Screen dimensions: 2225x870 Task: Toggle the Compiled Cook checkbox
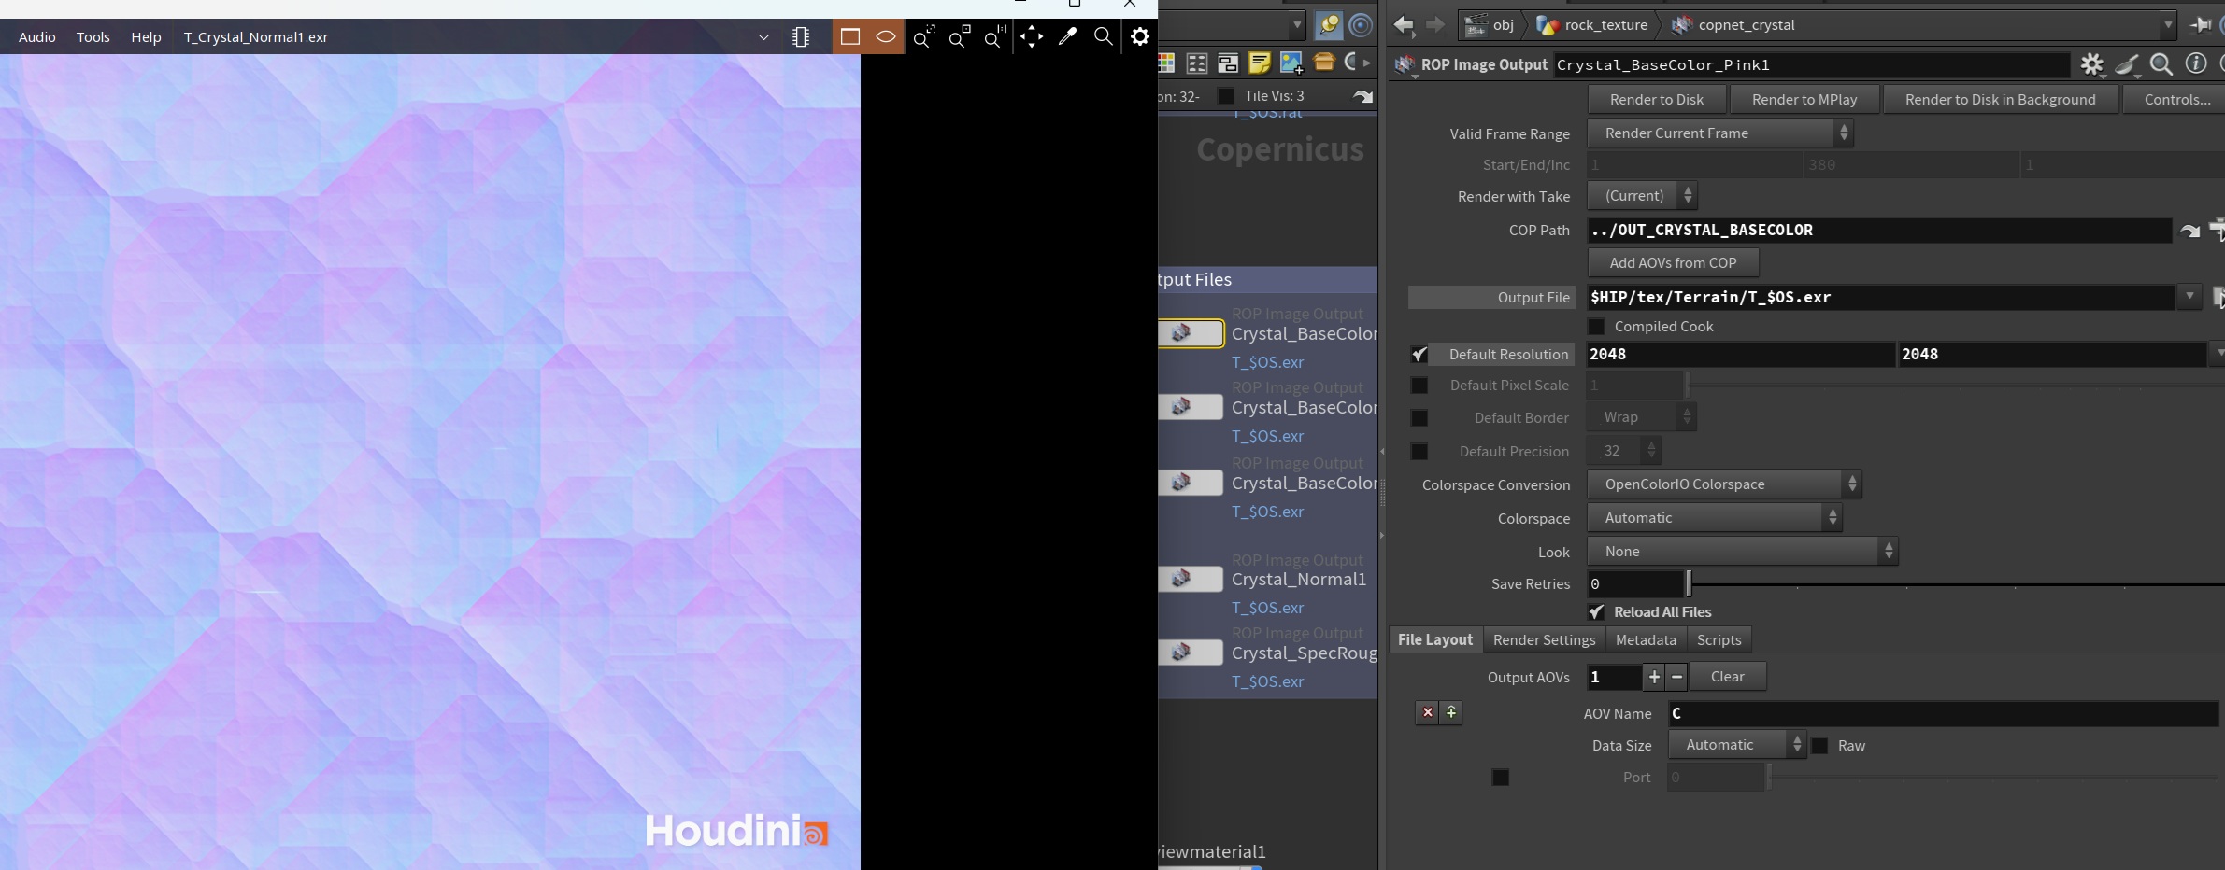click(x=1596, y=327)
